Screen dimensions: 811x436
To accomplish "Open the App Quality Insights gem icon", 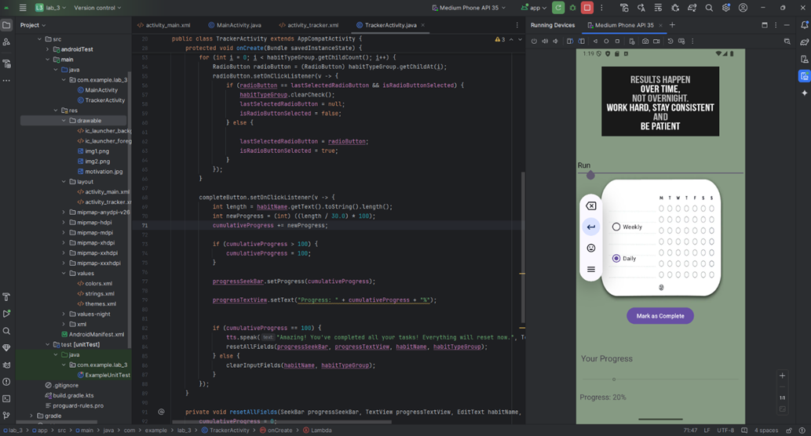I will pos(7,347).
